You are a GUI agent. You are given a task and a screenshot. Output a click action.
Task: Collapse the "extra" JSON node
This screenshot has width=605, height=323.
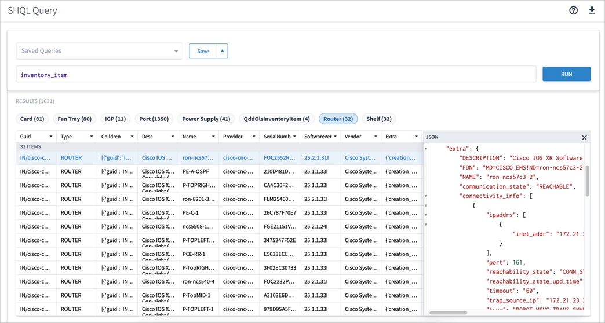coord(426,149)
